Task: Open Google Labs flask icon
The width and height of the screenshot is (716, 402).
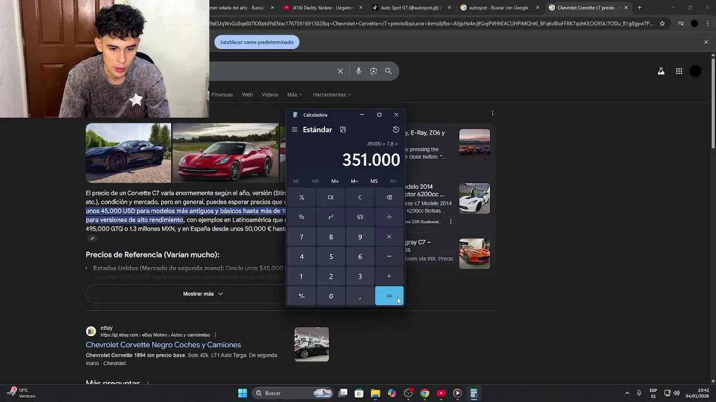Action: [x=661, y=71]
